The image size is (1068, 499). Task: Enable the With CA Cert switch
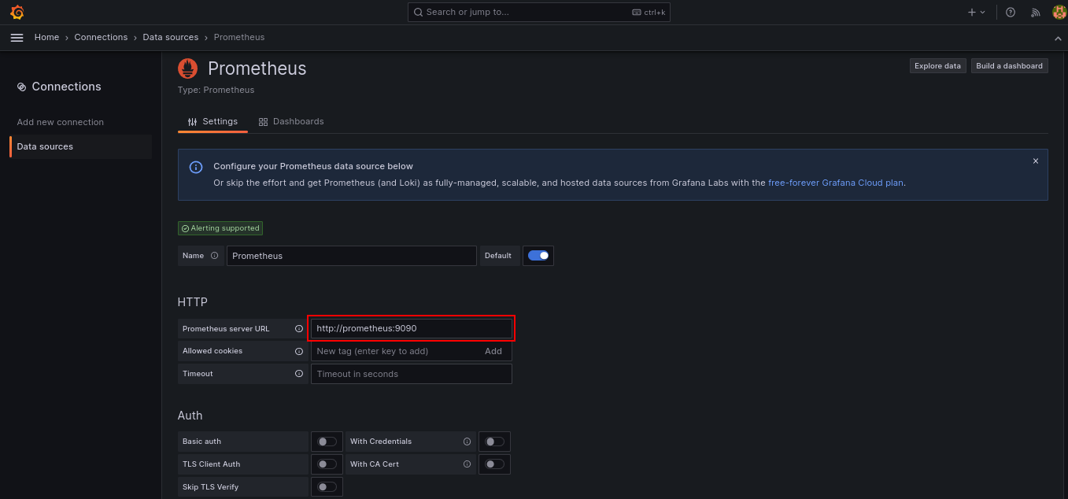point(494,464)
